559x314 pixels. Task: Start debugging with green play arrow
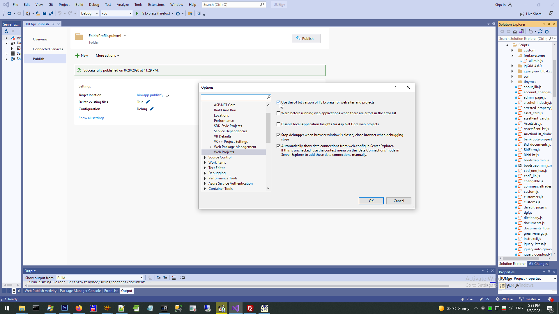[137, 13]
